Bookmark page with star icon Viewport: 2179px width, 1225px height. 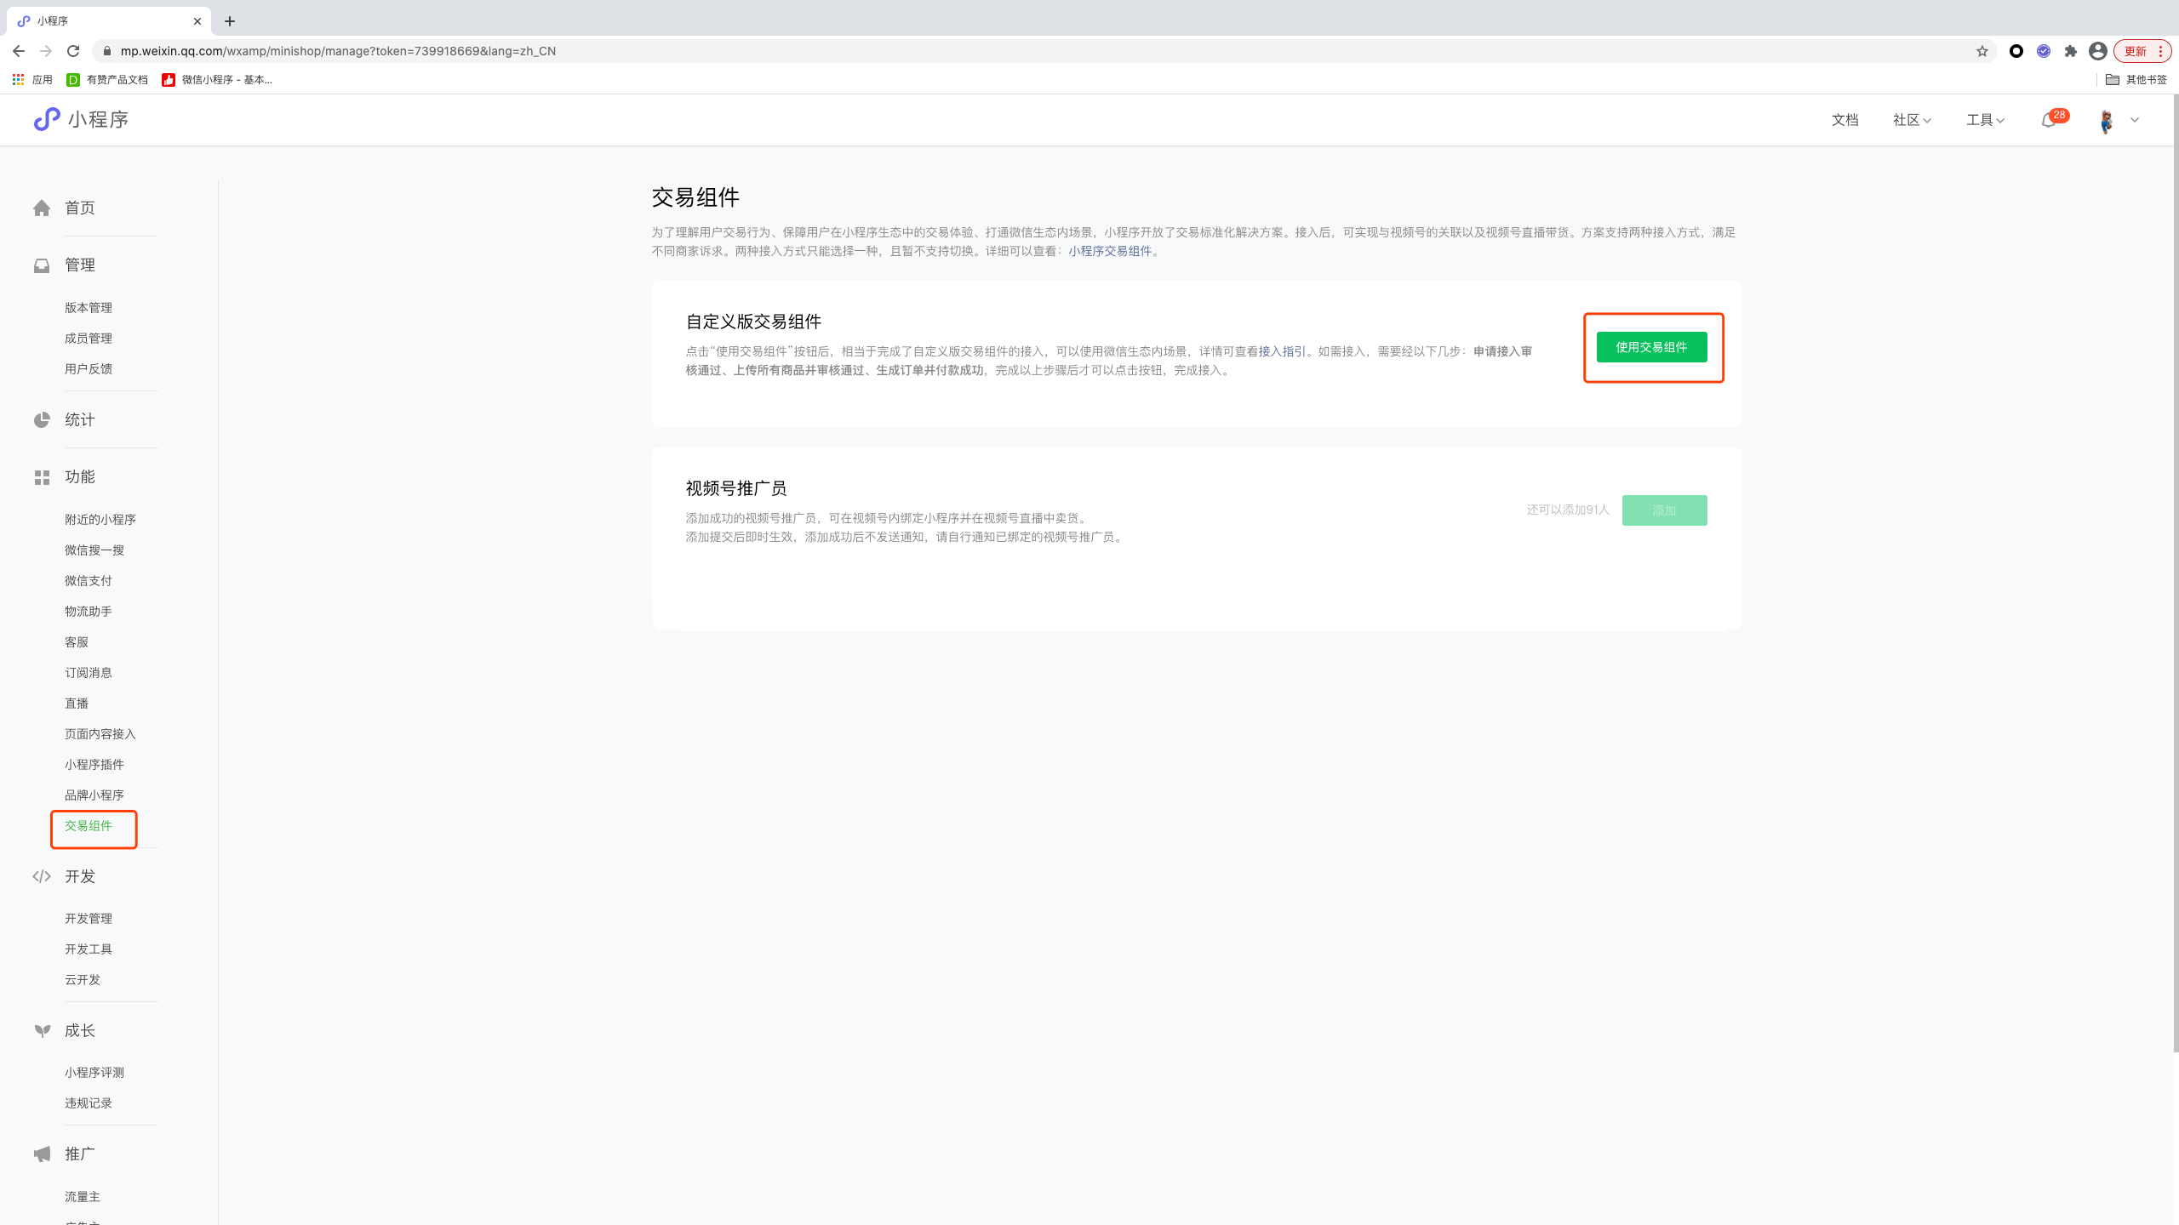pos(1982,51)
